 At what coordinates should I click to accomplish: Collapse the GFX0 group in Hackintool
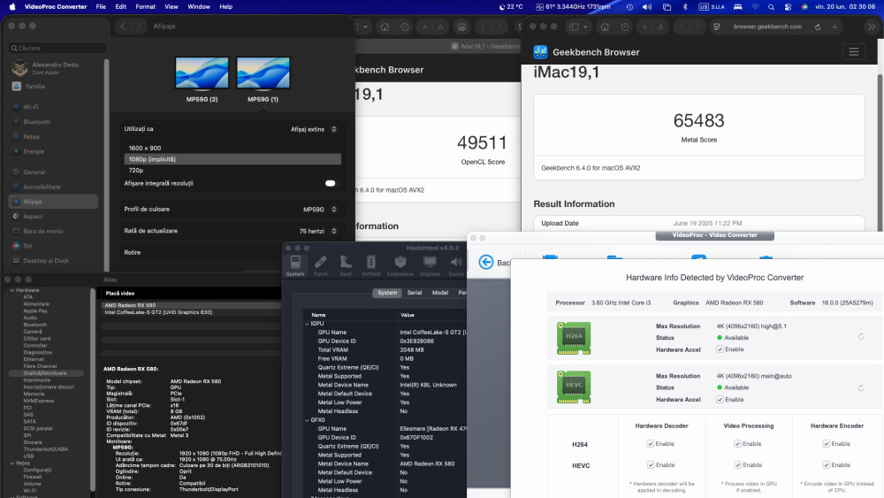point(308,420)
